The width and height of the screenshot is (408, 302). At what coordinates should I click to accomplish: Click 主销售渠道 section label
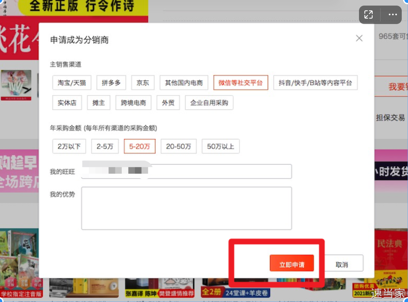click(x=65, y=64)
